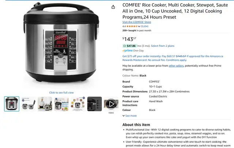
Task: Open the 9,694 reviews link
Action: click(145, 26)
